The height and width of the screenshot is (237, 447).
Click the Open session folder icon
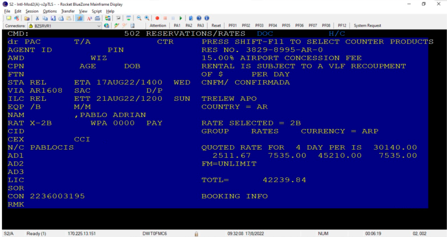coord(27,18)
